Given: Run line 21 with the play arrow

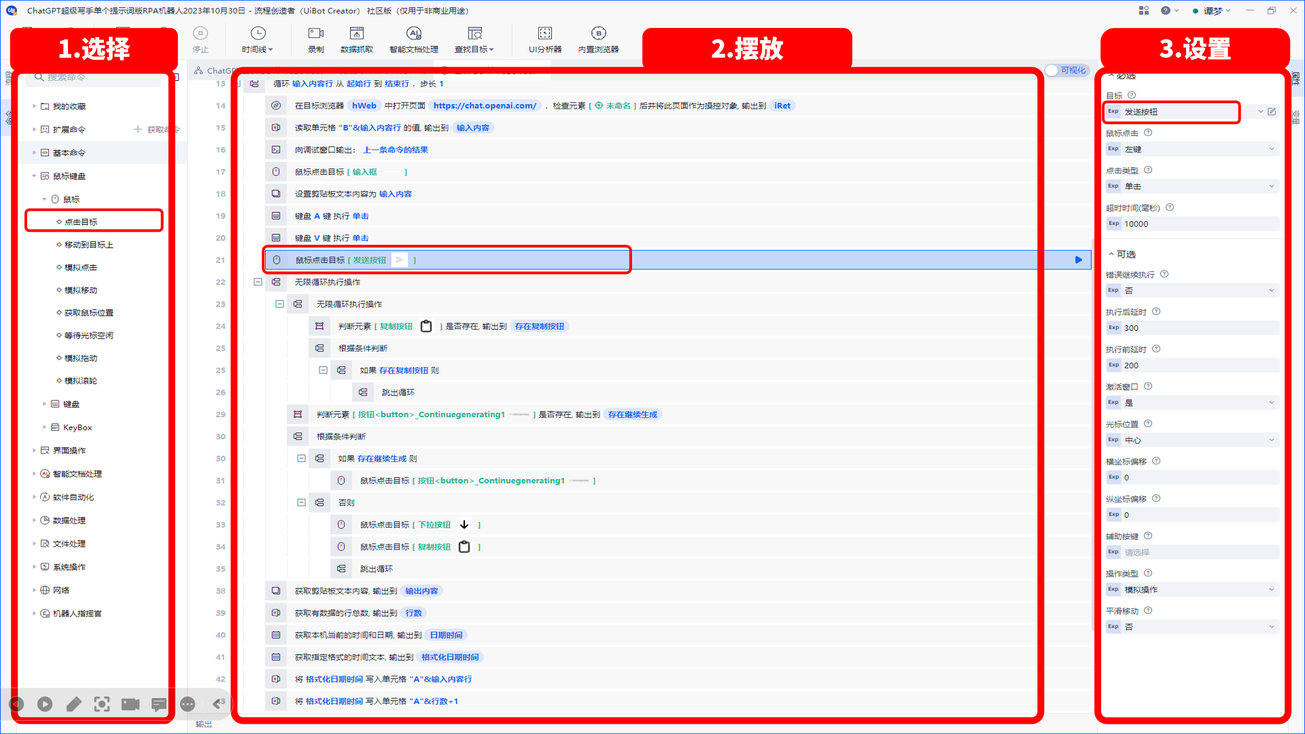Looking at the screenshot, I should 1078,260.
